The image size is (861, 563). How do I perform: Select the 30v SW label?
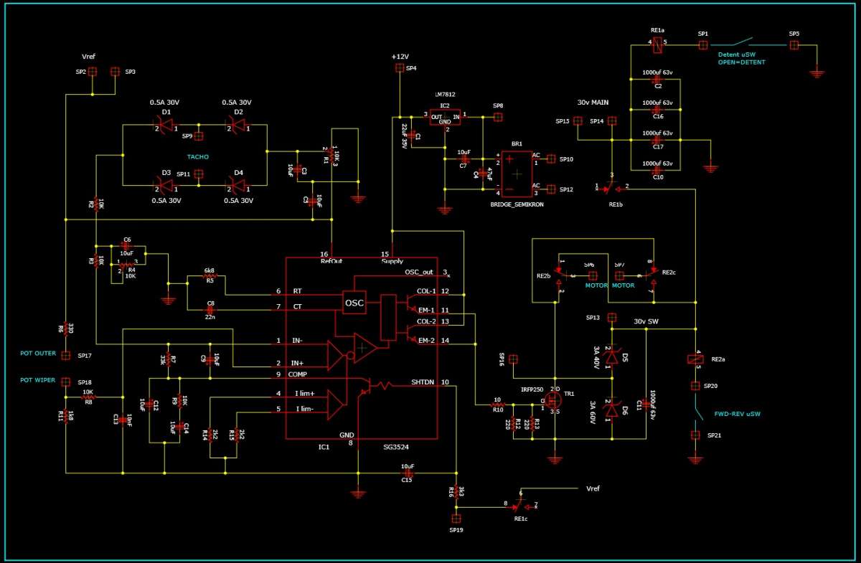[x=646, y=321]
